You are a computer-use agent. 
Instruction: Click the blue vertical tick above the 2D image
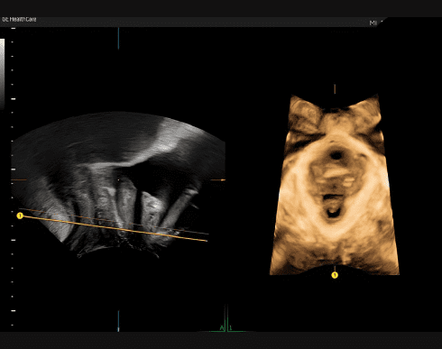coord(118,38)
